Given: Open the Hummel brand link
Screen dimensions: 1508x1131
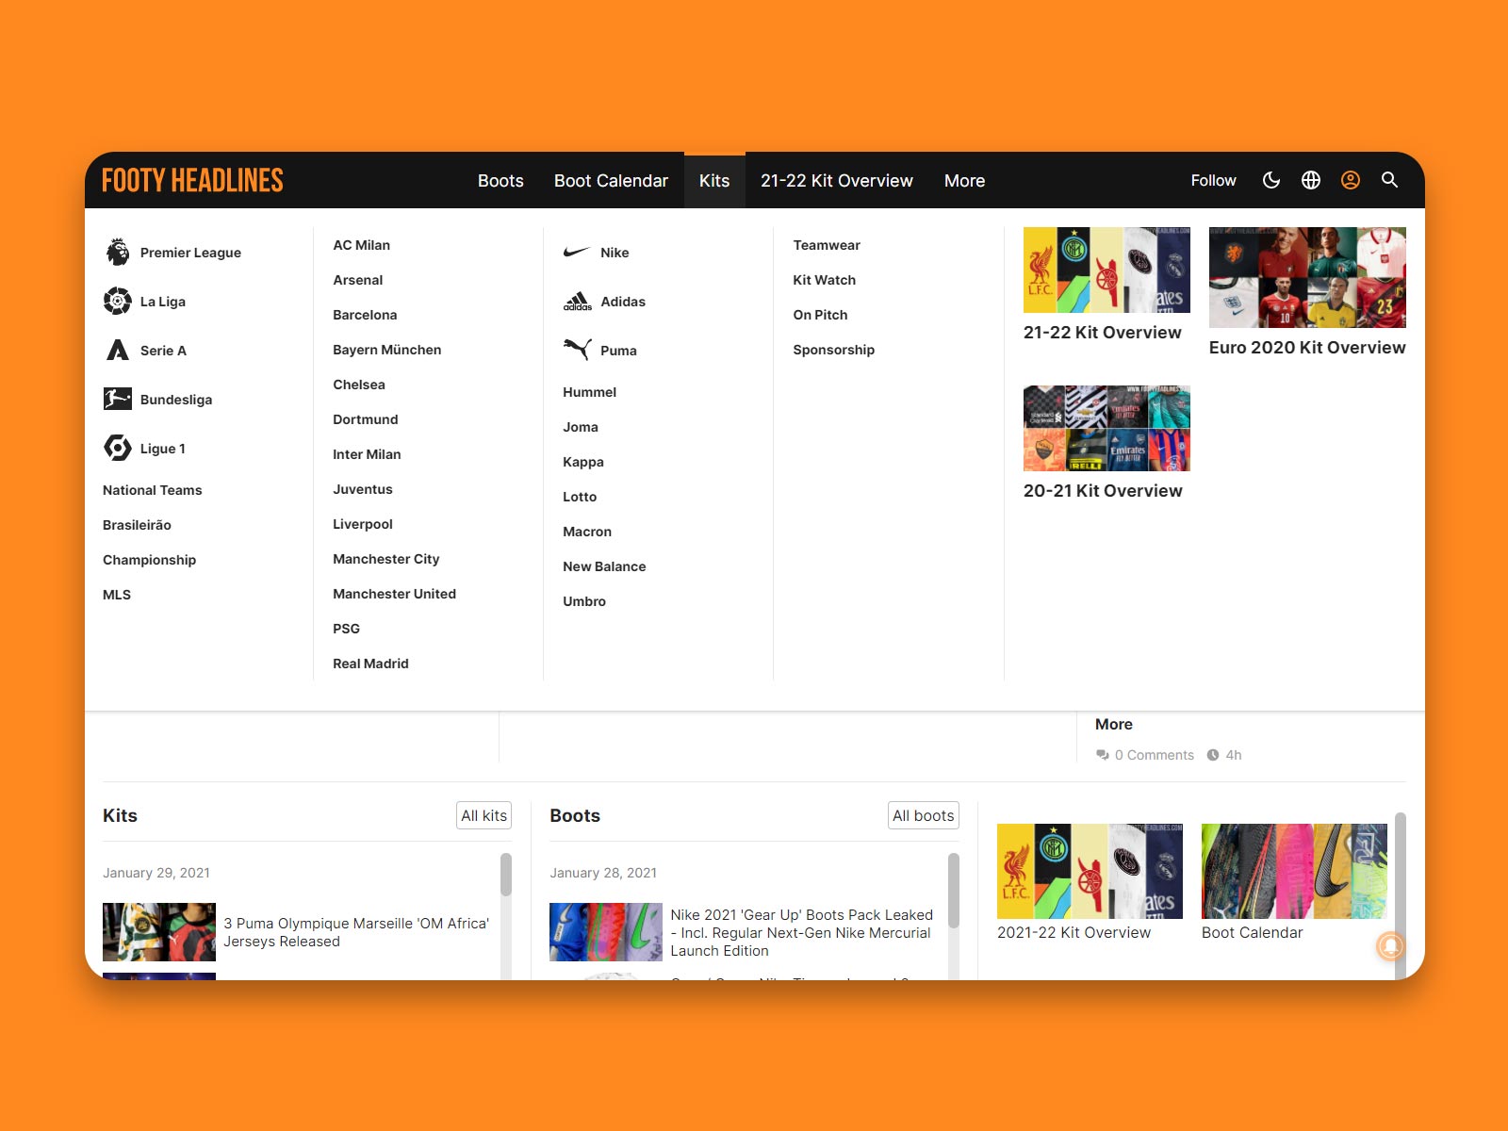Looking at the screenshot, I should [589, 392].
